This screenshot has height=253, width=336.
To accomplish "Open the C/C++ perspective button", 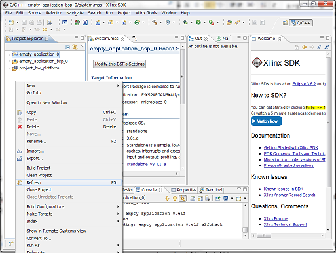I will point(301,23).
